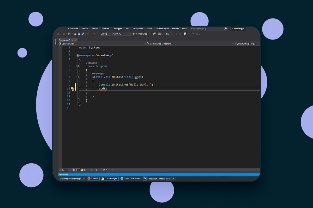Open the Ansicht menu
The height and width of the screenshot is (208, 313).
click(85, 29)
